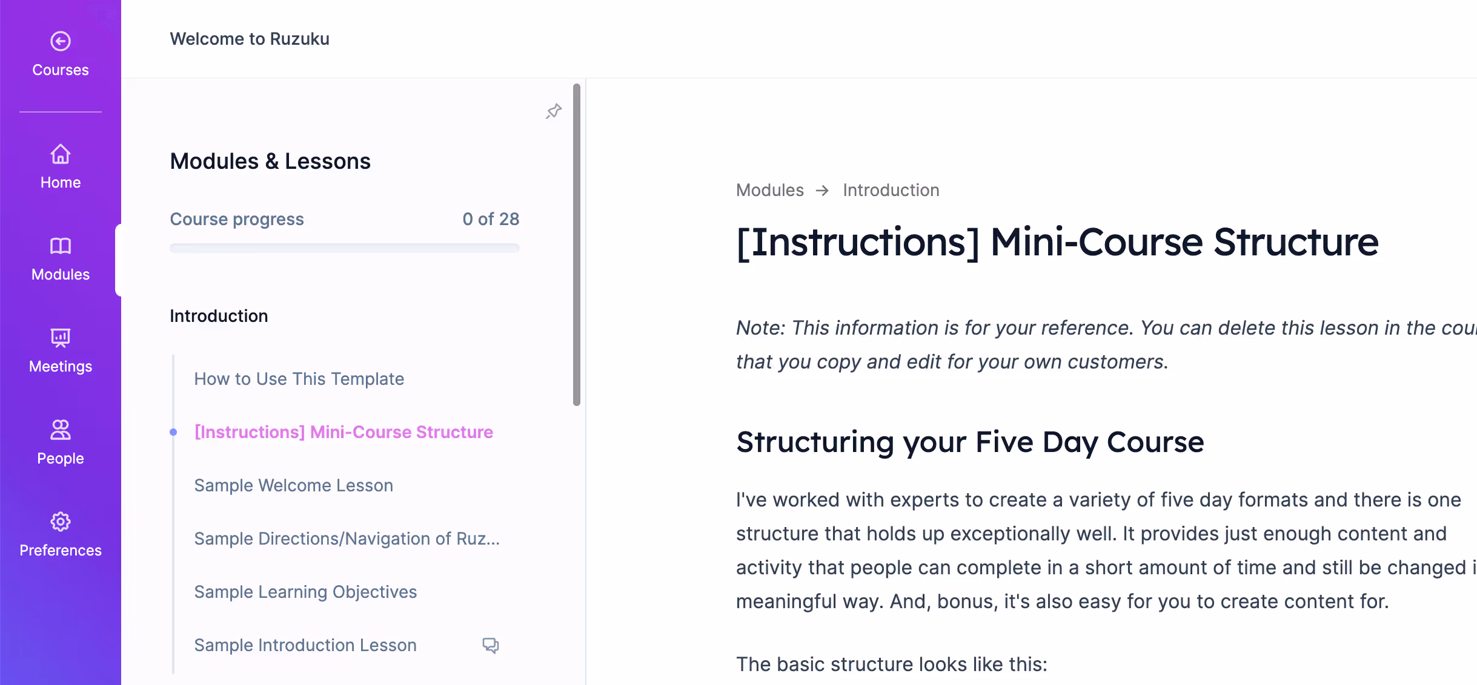1477x685 pixels.
Task: Select the People icon in sidebar
Action: [x=60, y=430]
